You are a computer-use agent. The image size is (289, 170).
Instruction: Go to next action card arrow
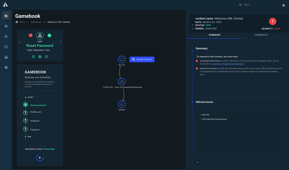click(x=61, y=42)
